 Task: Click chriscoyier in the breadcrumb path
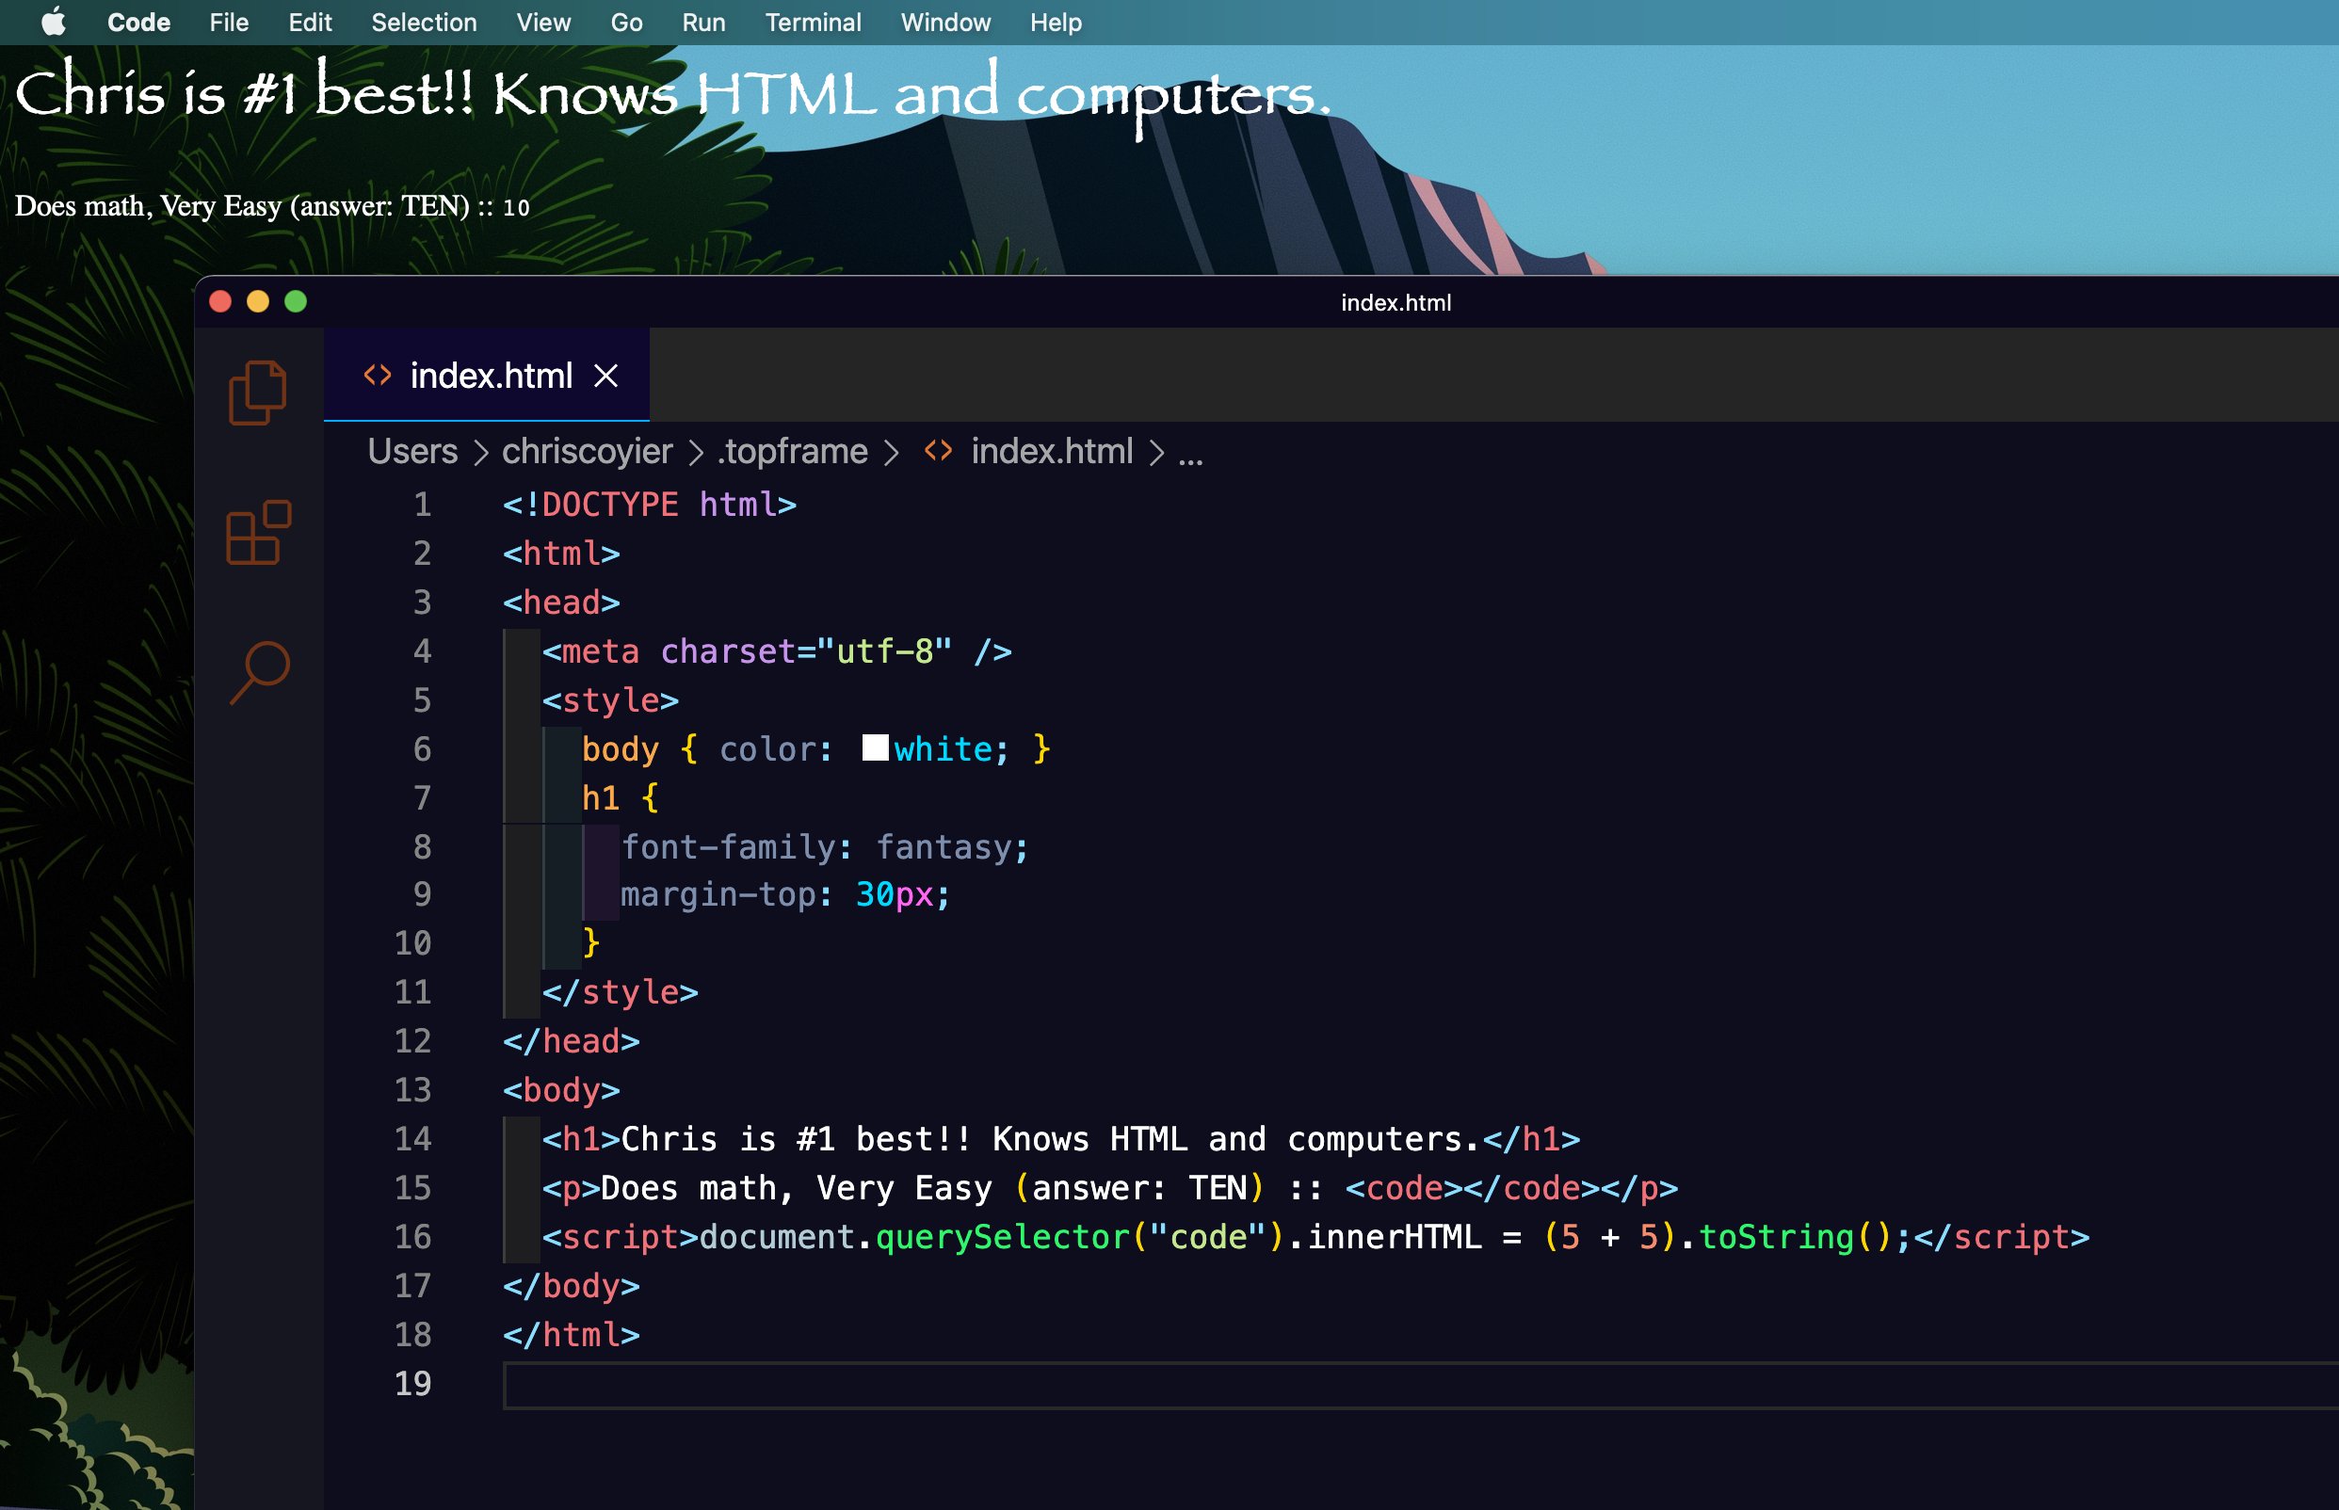click(x=587, y=451)
